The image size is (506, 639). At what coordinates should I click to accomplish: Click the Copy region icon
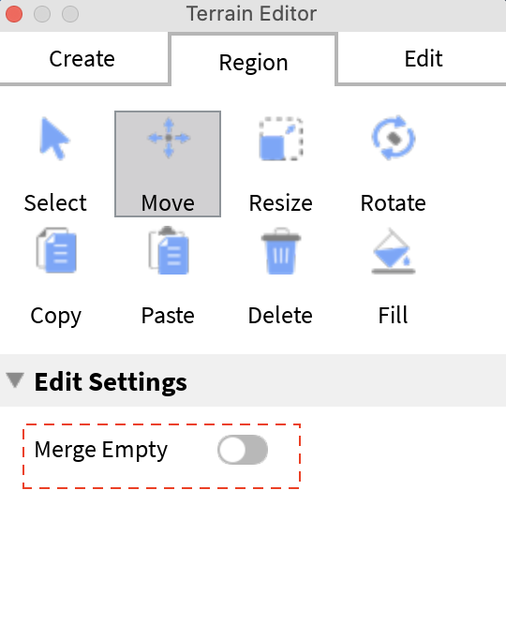[x=56, y=250]
